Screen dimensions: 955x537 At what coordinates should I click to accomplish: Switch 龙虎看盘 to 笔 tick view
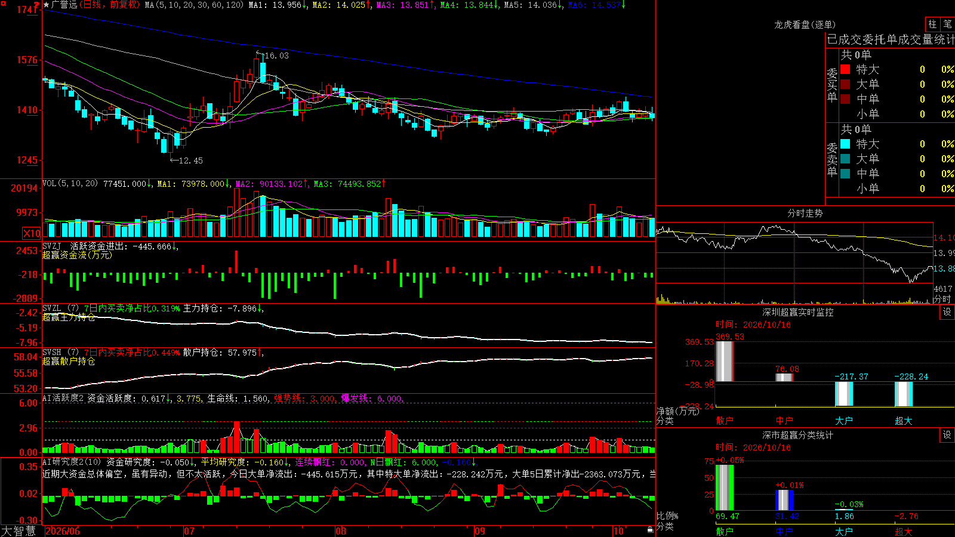click(x=948, y=24)
